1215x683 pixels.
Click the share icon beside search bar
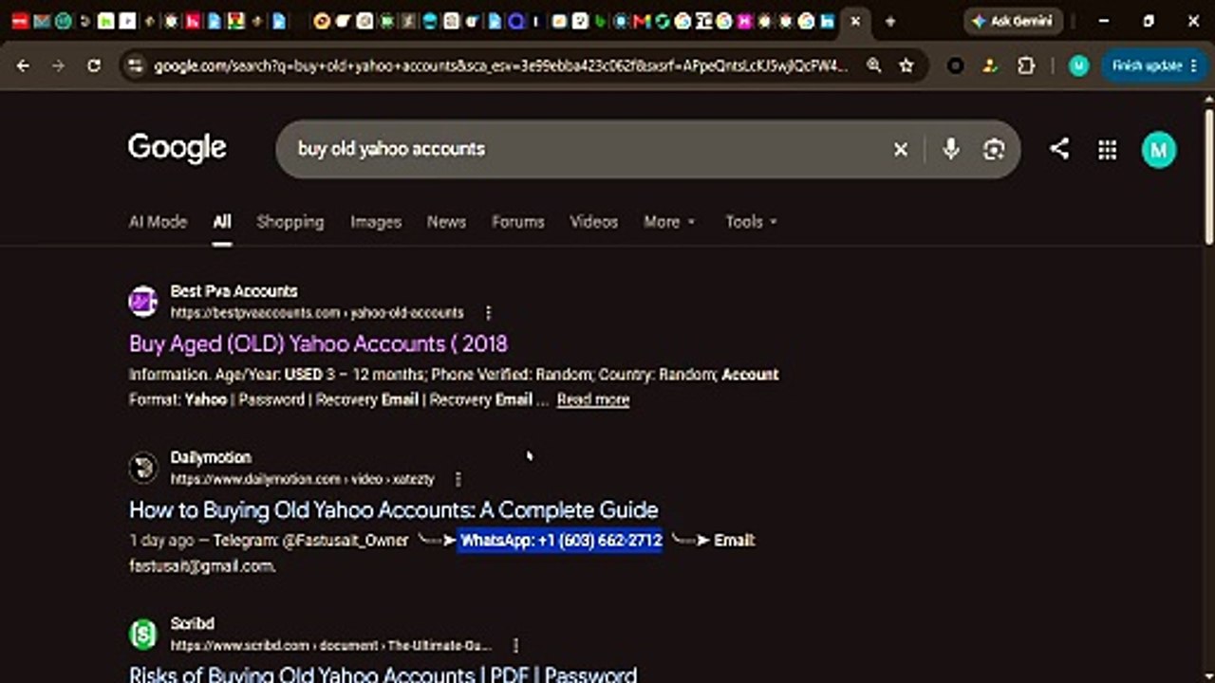click(x=1059, y=149)
